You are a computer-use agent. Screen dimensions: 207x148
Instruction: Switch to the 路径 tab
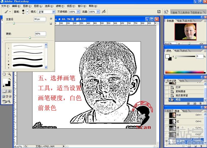[185, 111]
